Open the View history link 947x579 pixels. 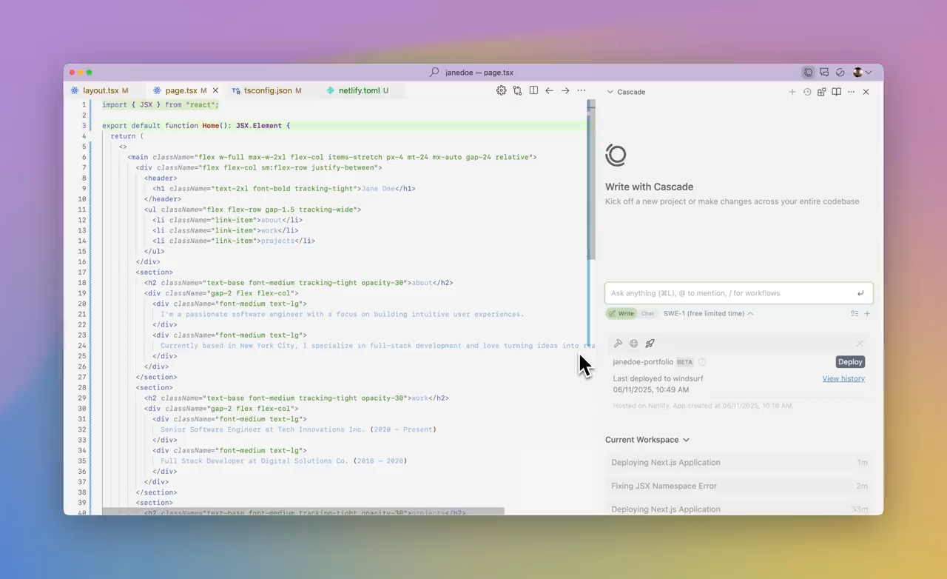(x=843, y=378)
